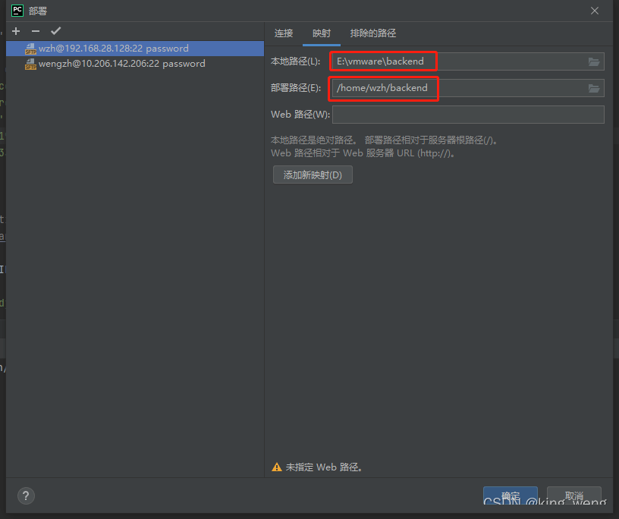Image resolution: width=619 pixels, height=519 pixels.
Task: Click the 添加新映射(D) button
Action: pos(313,174)
